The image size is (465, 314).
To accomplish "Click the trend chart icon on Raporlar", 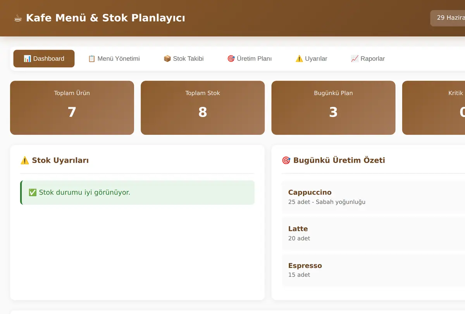I will (x=355, y=58).
